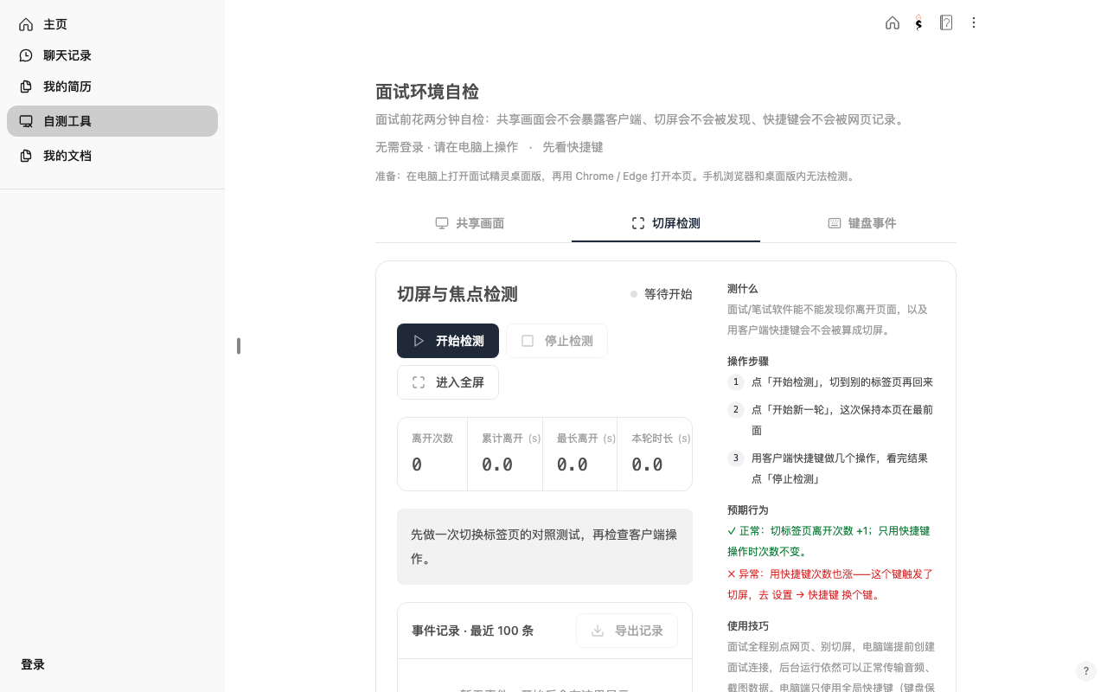Click the sidebar collapse handle
This screenshot has width=1107, height=692.
(238, 346)
